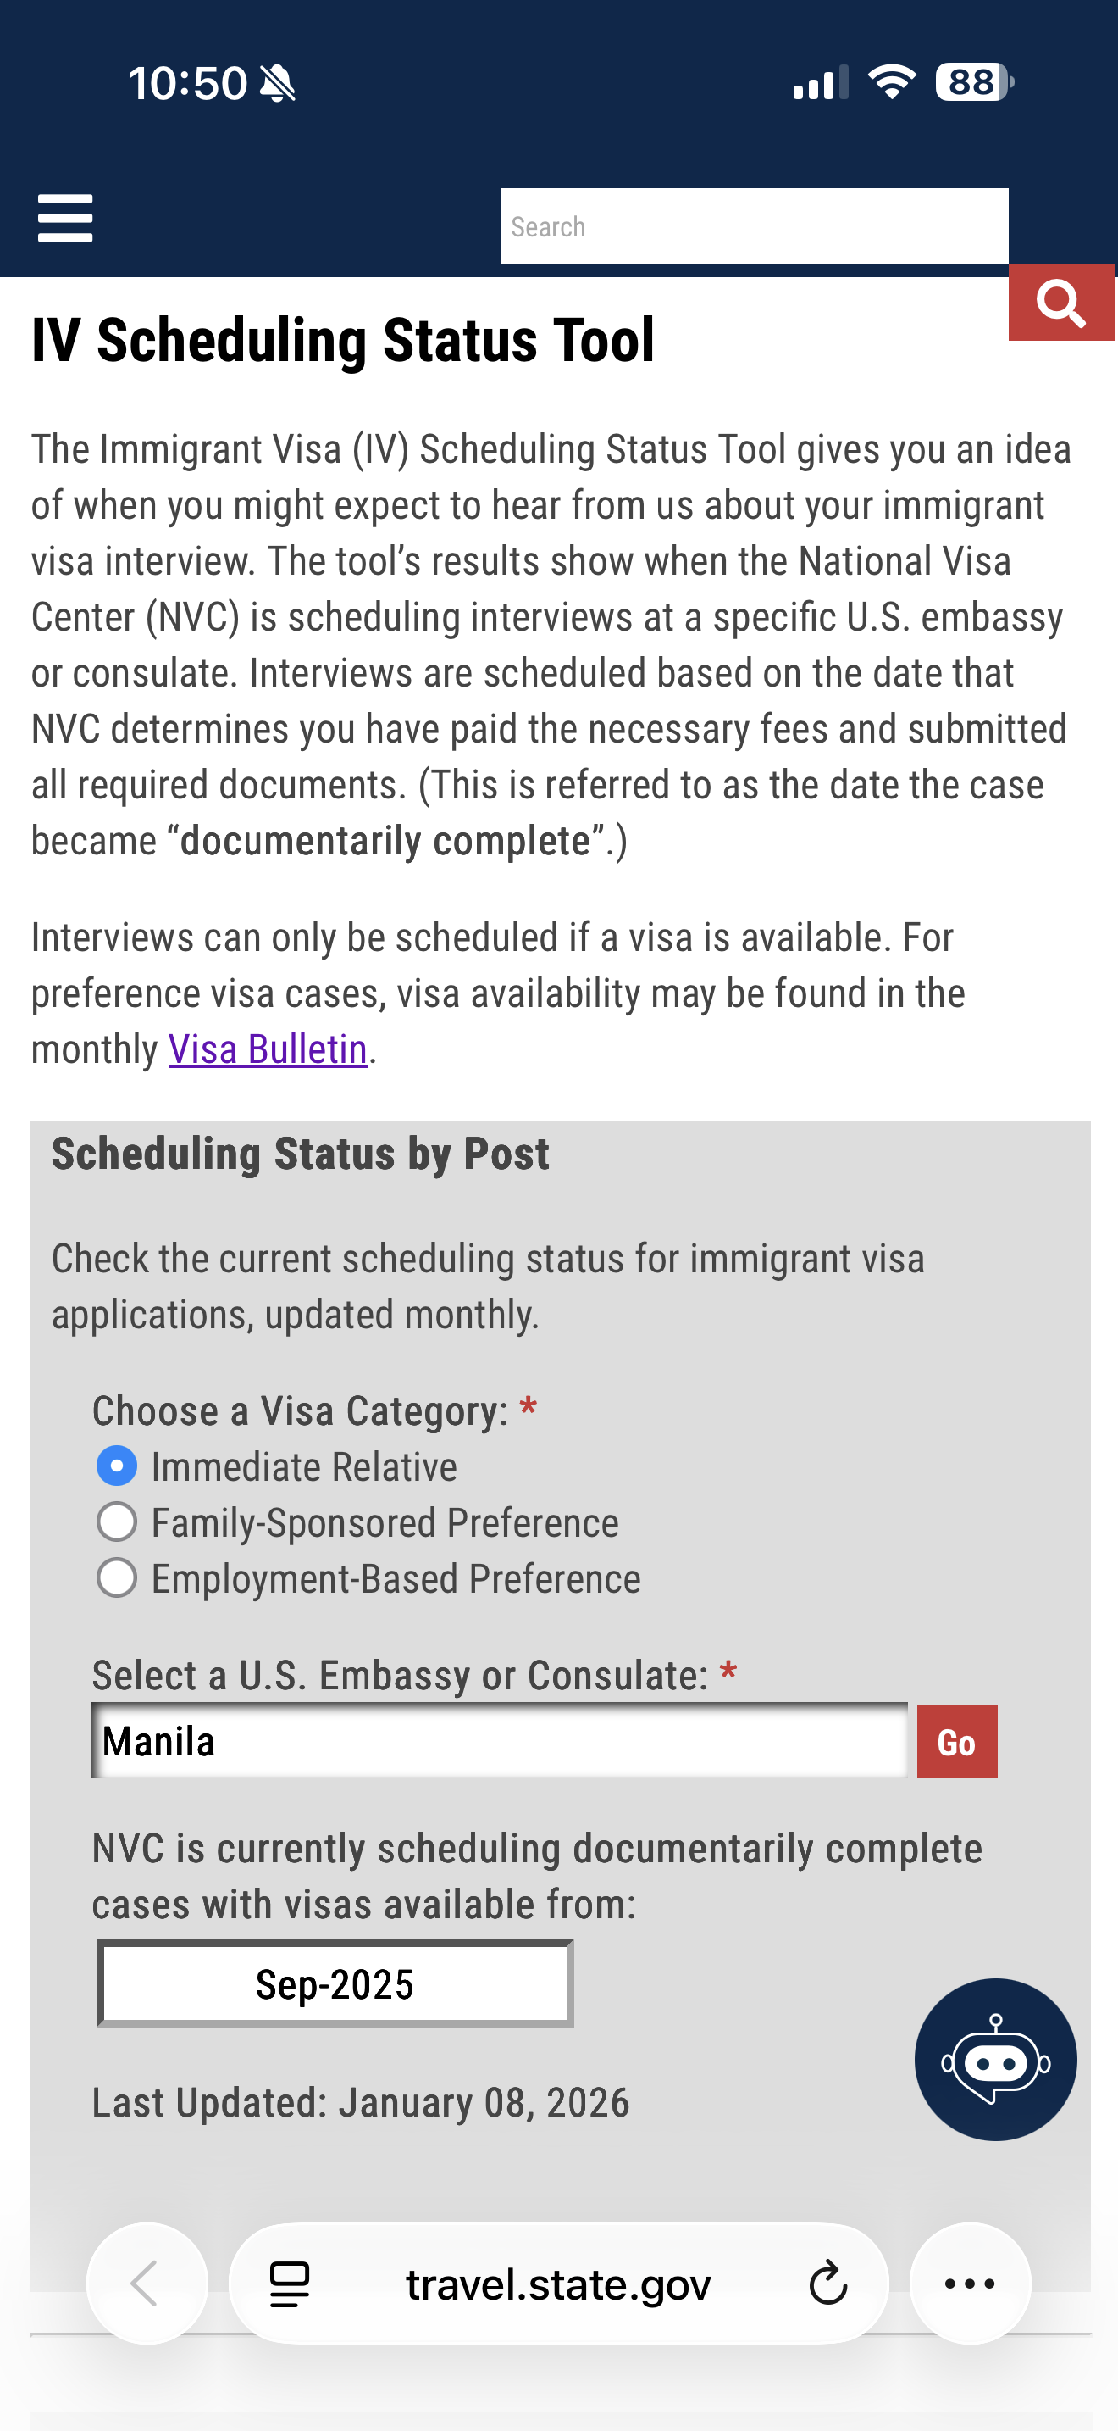Tap the battery level indicator
This screenshot has width=1118, height=2431.
pos(973,82)
